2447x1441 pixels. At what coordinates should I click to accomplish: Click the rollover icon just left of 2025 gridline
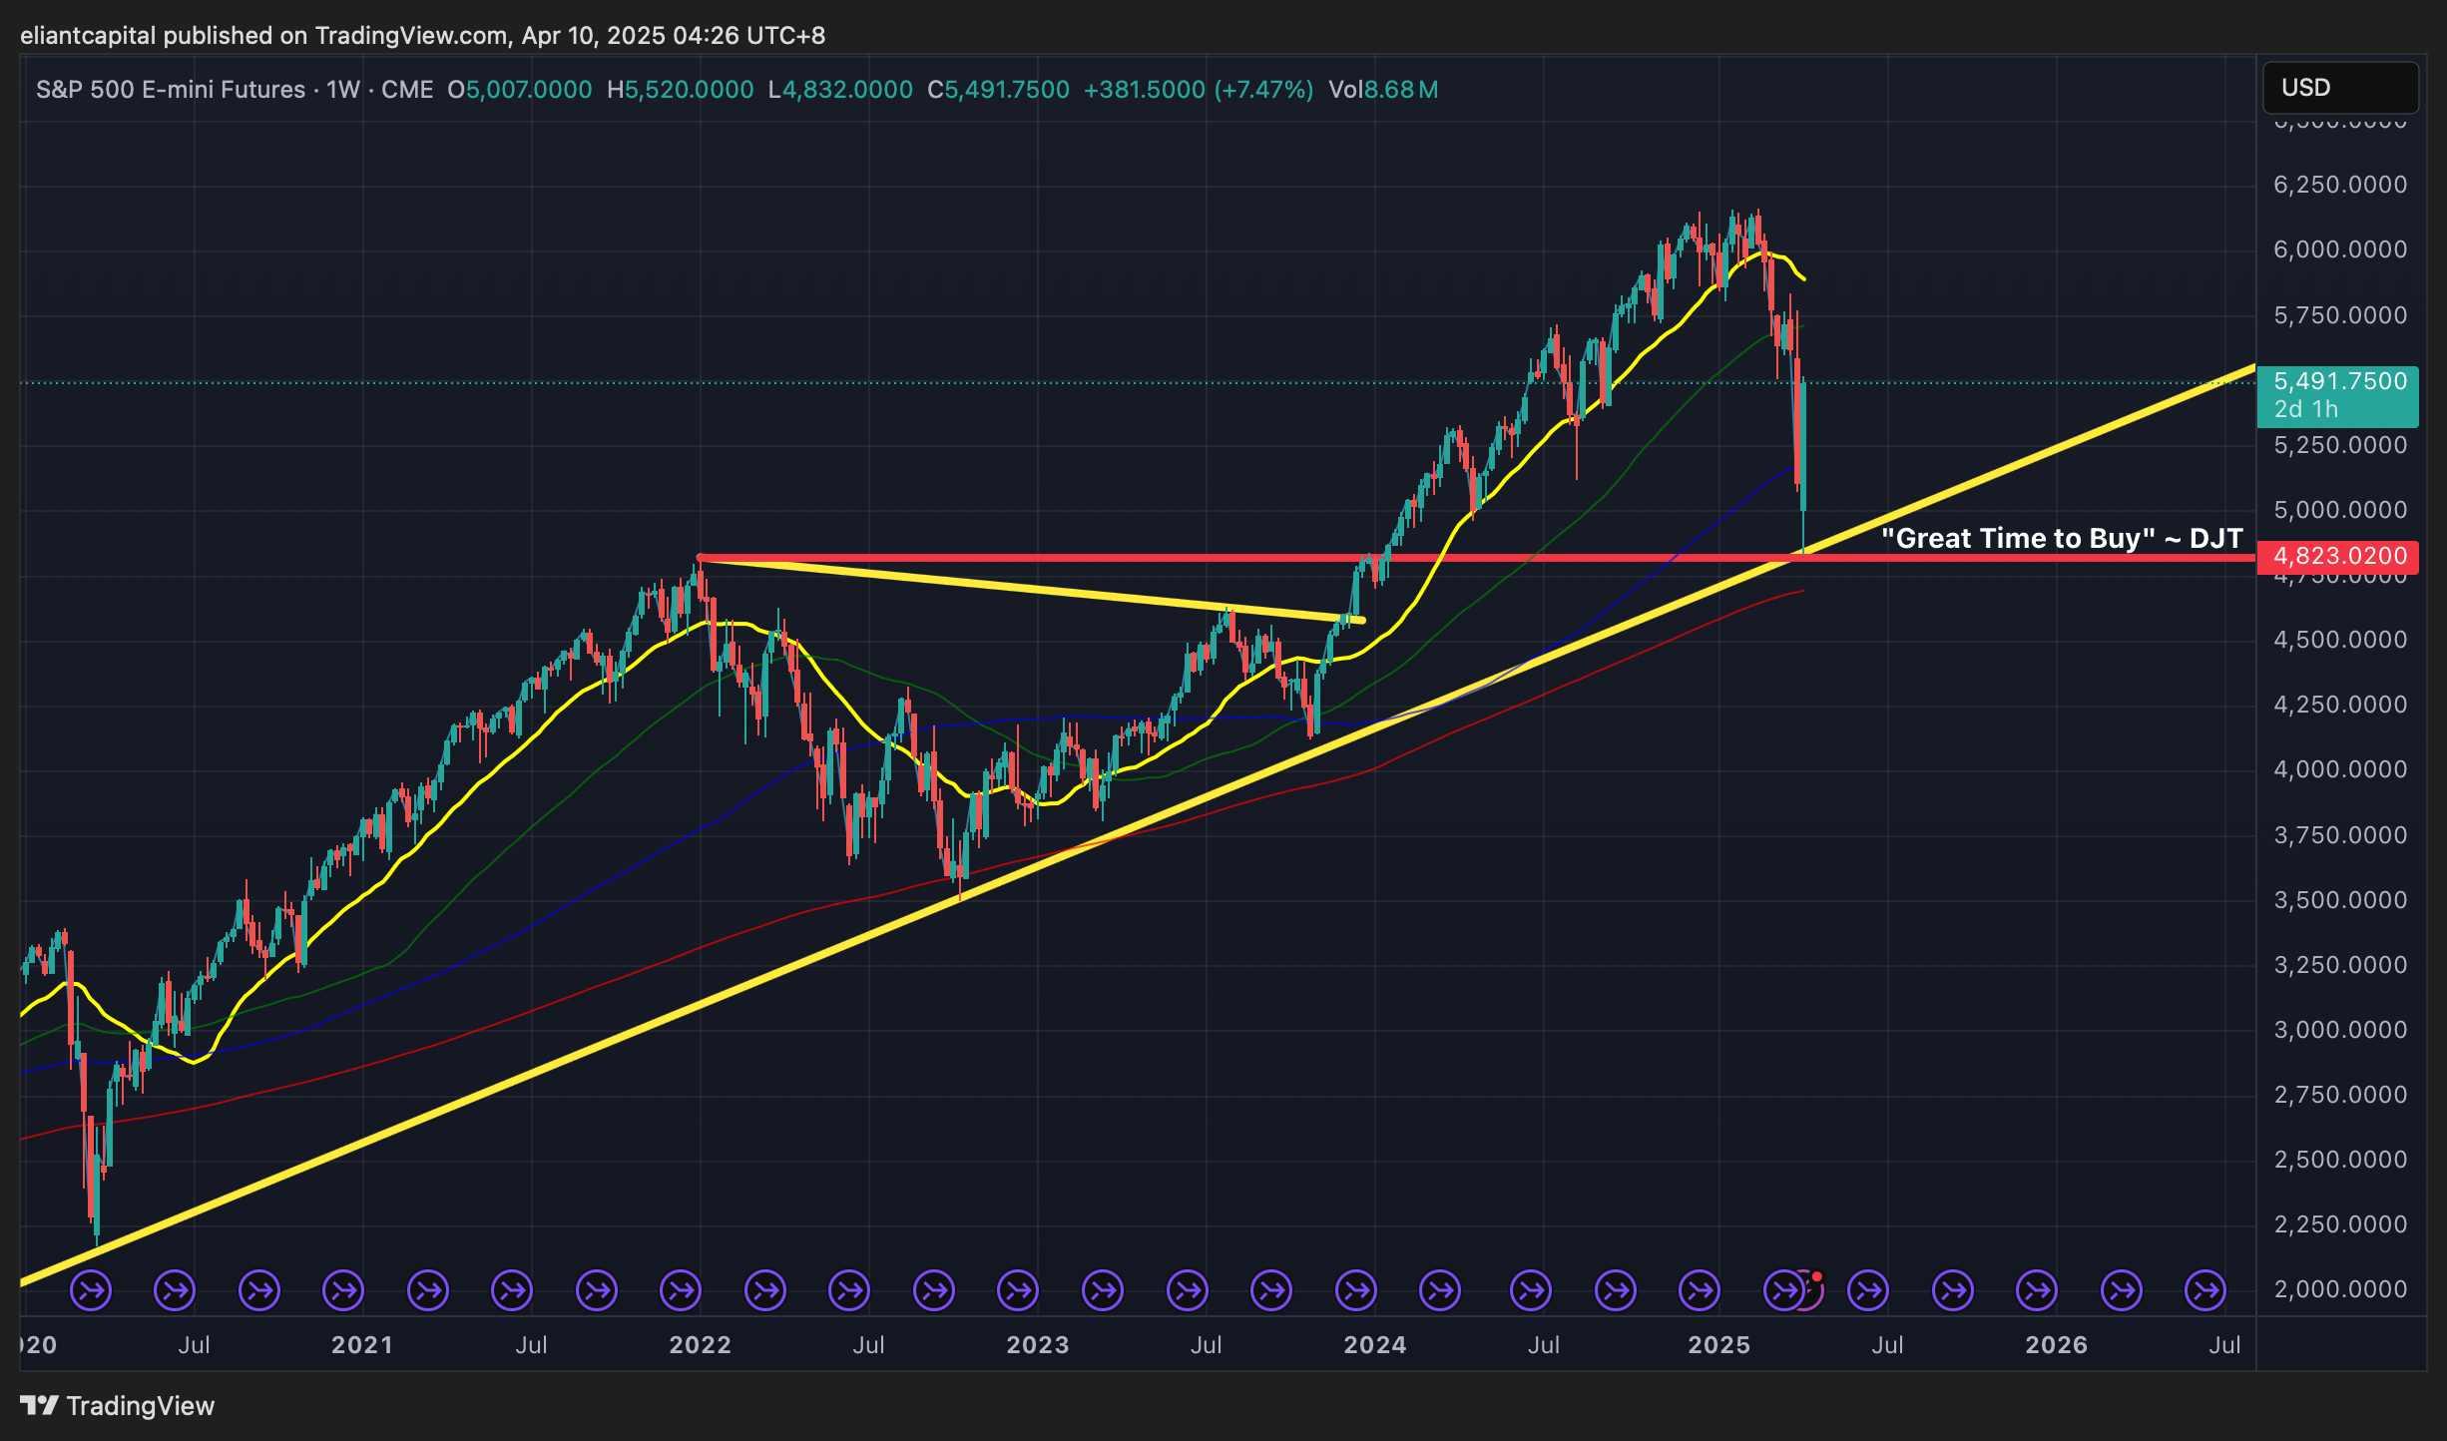(1700, 1290)
